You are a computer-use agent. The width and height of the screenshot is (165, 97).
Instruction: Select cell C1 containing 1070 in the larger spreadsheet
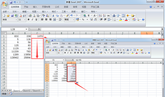(37, 36)
